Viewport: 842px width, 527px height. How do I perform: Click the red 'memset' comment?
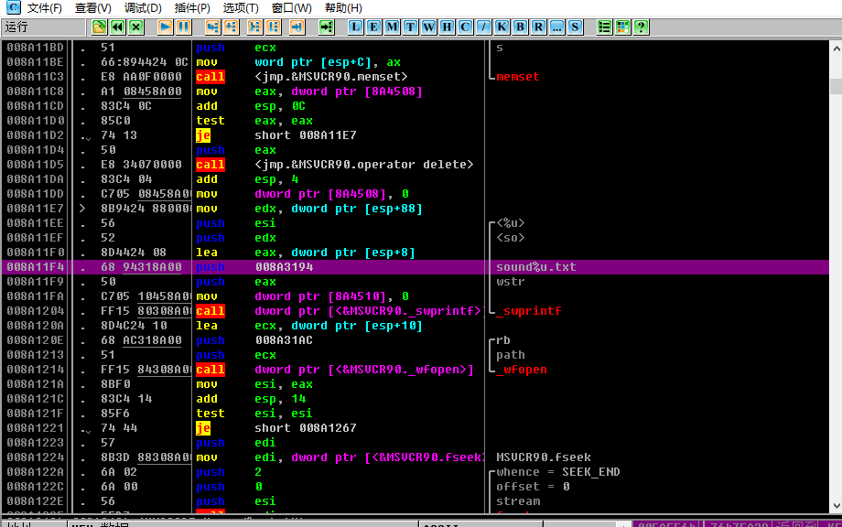518,77
